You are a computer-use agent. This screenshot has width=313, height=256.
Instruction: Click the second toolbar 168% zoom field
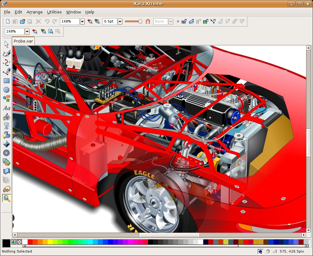coord(14,31)
